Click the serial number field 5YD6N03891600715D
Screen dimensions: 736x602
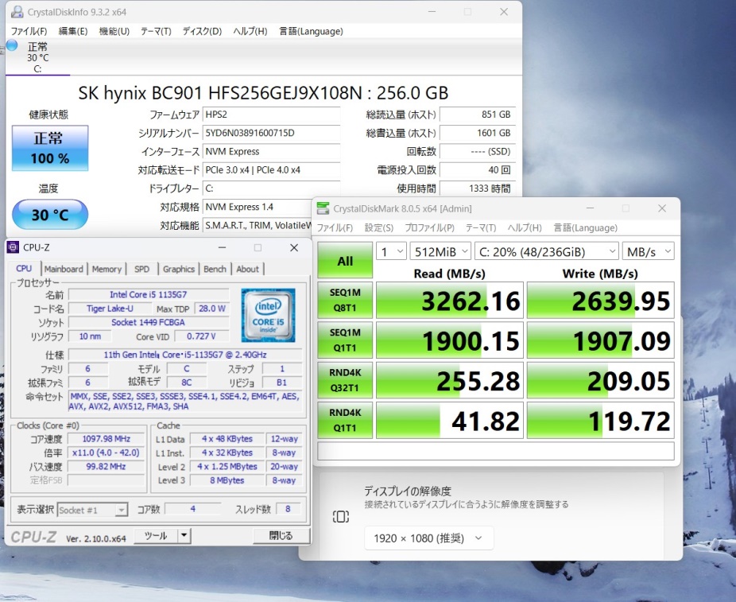[x=271, y=133]
